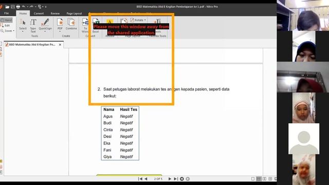Choose the Edit tool
This screenshot has height=185, width=329.
click(x=6, y=25)
